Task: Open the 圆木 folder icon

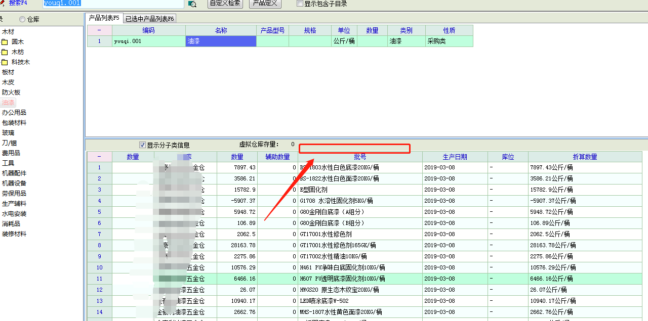Action: (x=5, y=42)
